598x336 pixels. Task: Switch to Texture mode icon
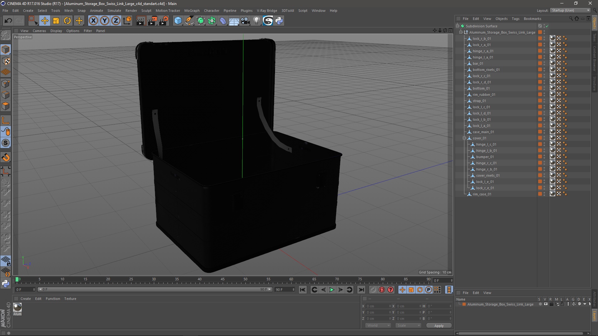coord(6,61)
